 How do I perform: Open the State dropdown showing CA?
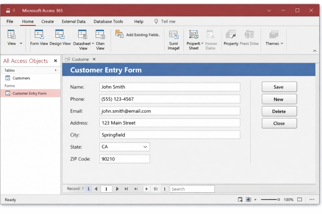145,147
